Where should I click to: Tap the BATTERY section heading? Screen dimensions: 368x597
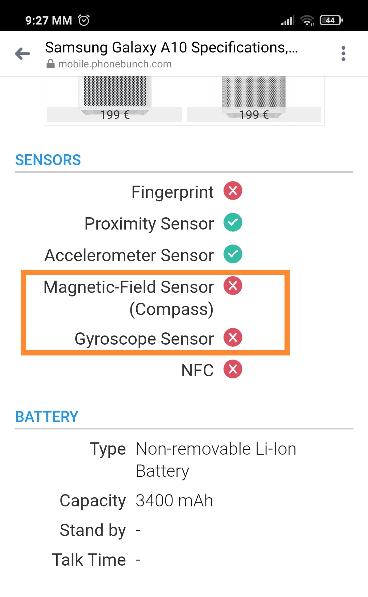[47, 417]
